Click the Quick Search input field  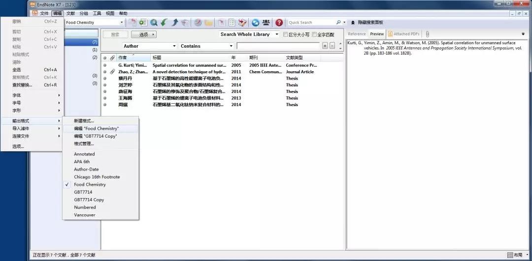click(311, 22)
